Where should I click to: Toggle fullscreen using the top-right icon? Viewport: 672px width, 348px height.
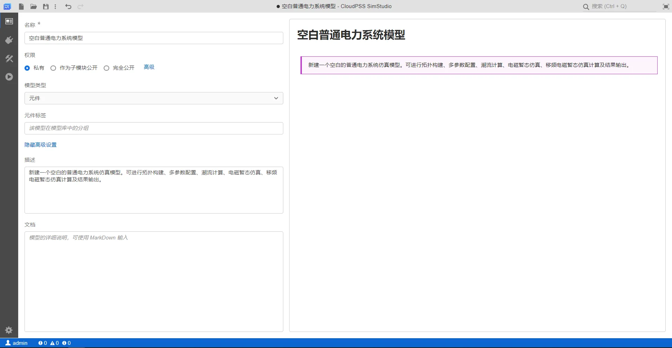tap(666, 7)
